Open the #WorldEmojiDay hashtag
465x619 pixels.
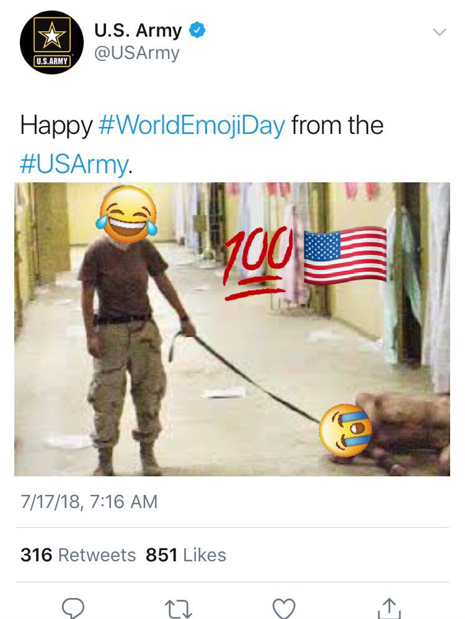(x=192, y=125)
